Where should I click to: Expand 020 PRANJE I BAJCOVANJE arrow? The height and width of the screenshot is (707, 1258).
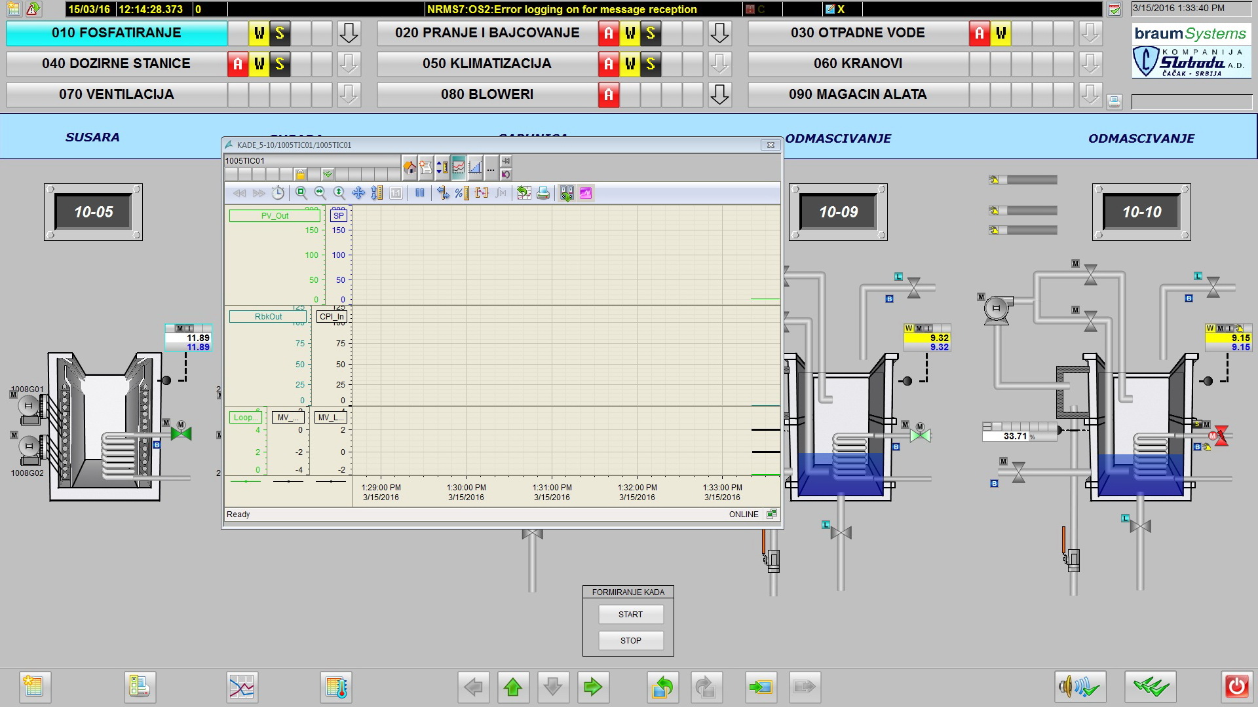click(719, 33)
